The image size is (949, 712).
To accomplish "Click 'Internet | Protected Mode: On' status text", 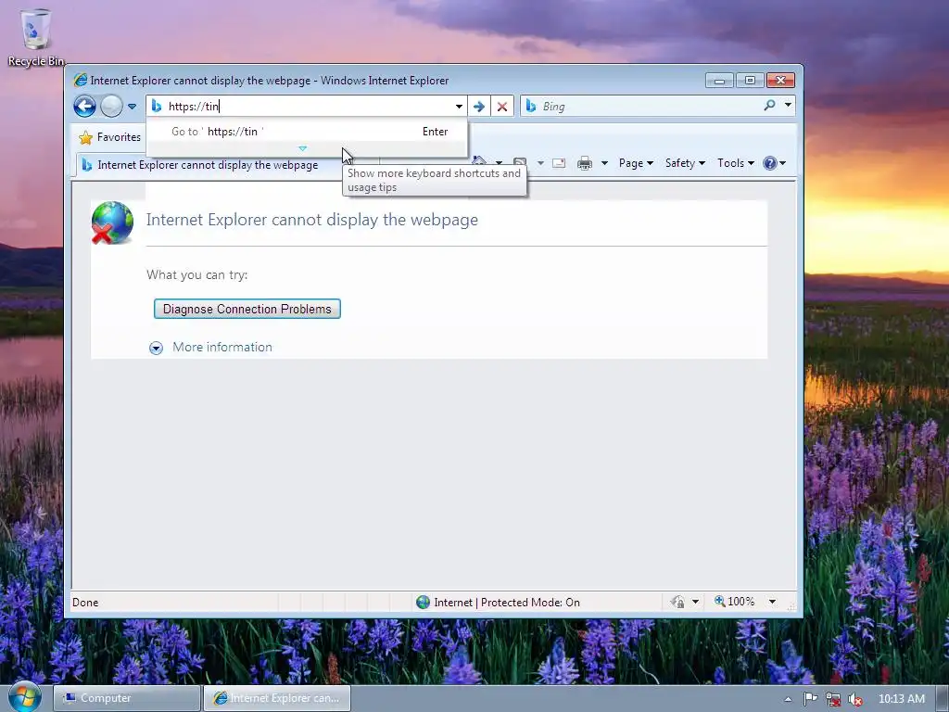I will (507, 603).
